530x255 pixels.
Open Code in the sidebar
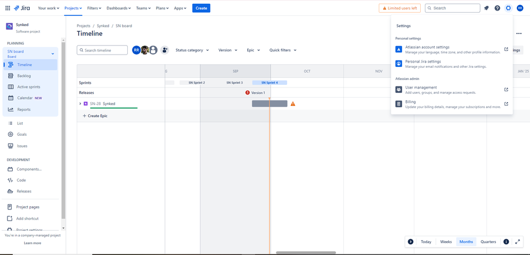click(x=30, y=180)
